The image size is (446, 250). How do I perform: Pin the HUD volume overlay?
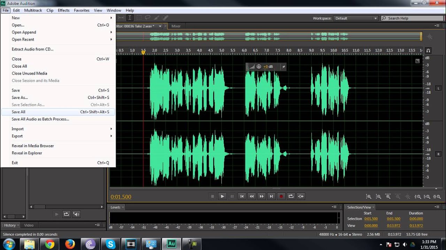coord(283,67)
